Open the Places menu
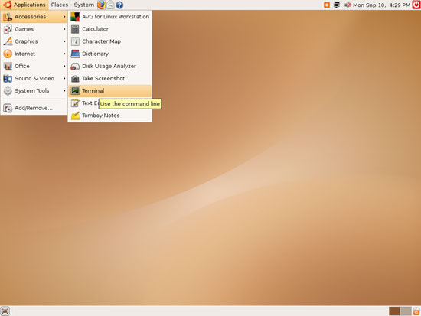The height and width of the screenshot is (316, 421). [60, 5]
